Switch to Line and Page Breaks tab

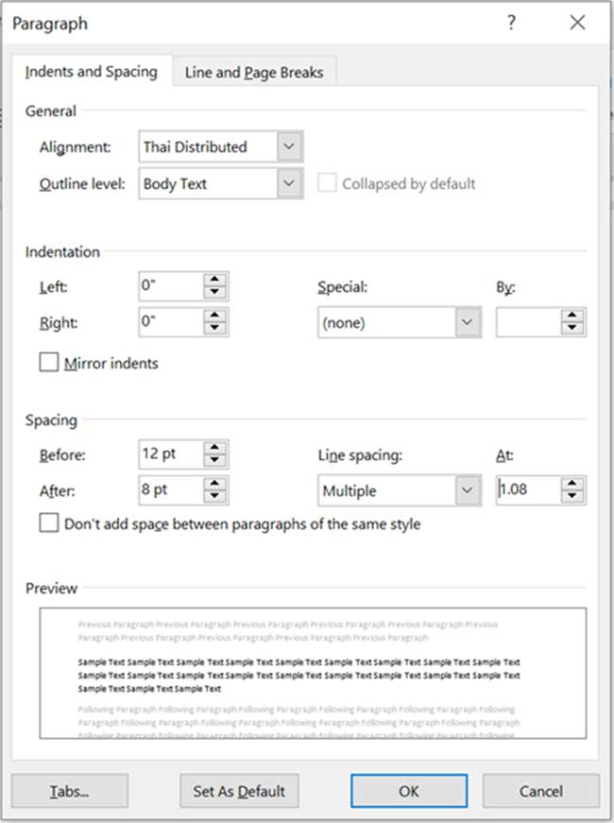[x=253, y=73]
